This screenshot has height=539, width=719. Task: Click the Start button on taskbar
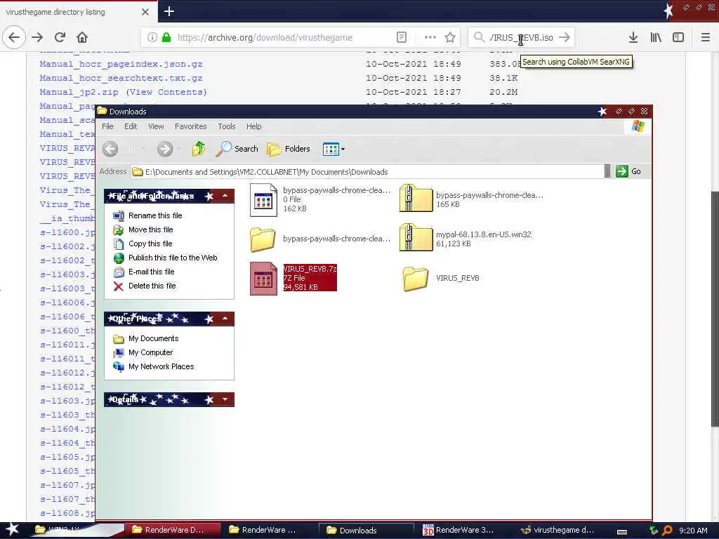pyautogui.click(x=12, y=529)
